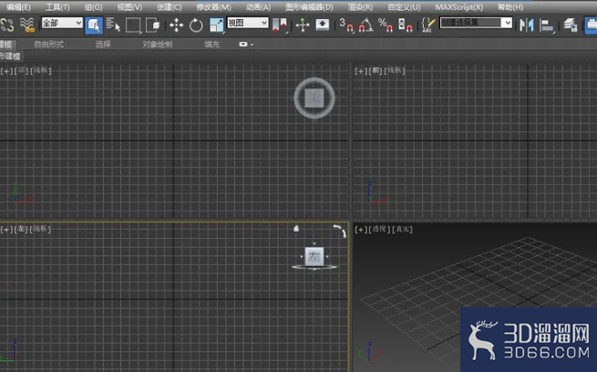Click the ViewCube home icon in the left viewport
The width and height of the screenshot is (597, 372).
tap(296, 228)
